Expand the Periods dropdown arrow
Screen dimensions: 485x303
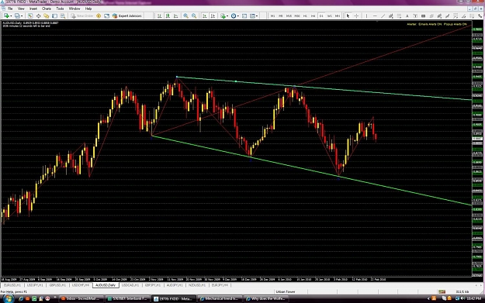[x=237, y=15]
